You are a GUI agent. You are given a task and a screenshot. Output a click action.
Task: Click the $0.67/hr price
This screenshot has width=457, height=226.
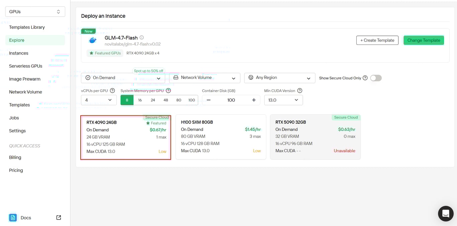coord(158,130)
